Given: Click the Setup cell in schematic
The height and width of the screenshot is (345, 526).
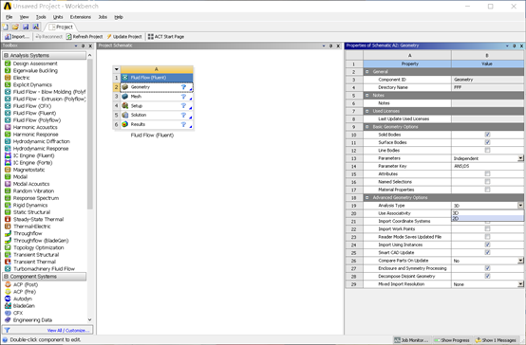Looking at the screenshot, I should click(157, 106).
